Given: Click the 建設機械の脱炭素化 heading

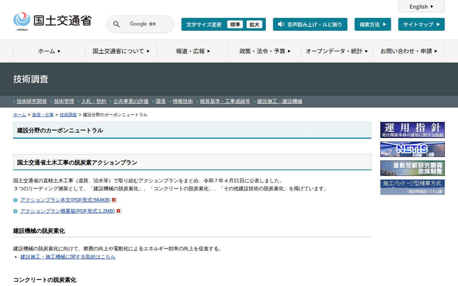Looking at the screenshot, I should pyautogui.click(x=39, y=231).
